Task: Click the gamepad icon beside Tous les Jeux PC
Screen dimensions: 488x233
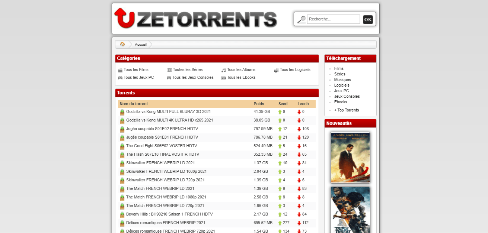Action: point(120,78)
